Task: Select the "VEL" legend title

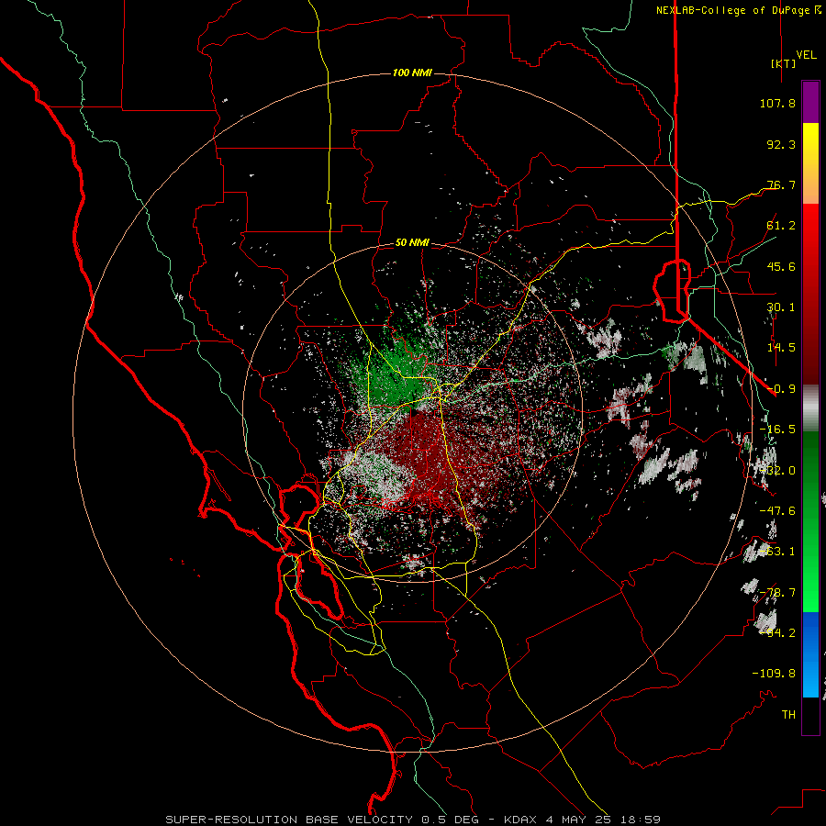Action: (806, 55)
